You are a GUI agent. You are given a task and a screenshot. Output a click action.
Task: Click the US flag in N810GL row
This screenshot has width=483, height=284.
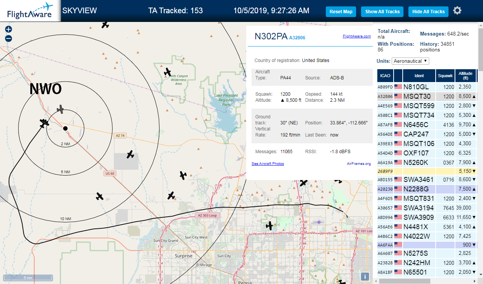coord(398,87)
